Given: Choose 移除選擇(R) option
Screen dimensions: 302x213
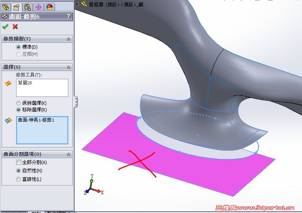Looking at the screenshot, I should (18, 110).
